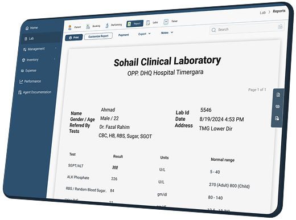The image size is (296, 220).
Task: Expand the Inventory submenu chevron
Action: [x=55, y=59]
